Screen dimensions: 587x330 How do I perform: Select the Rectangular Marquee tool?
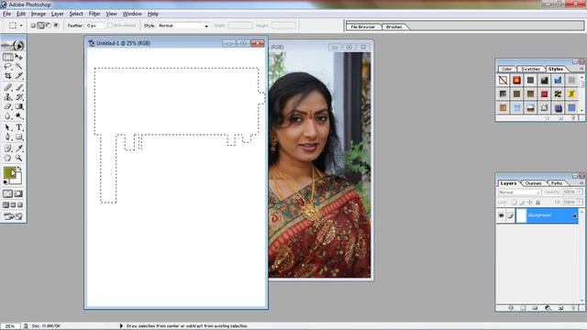[x=8, y=57]
